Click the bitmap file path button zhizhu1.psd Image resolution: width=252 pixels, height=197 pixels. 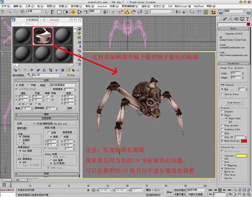[50, 123]
